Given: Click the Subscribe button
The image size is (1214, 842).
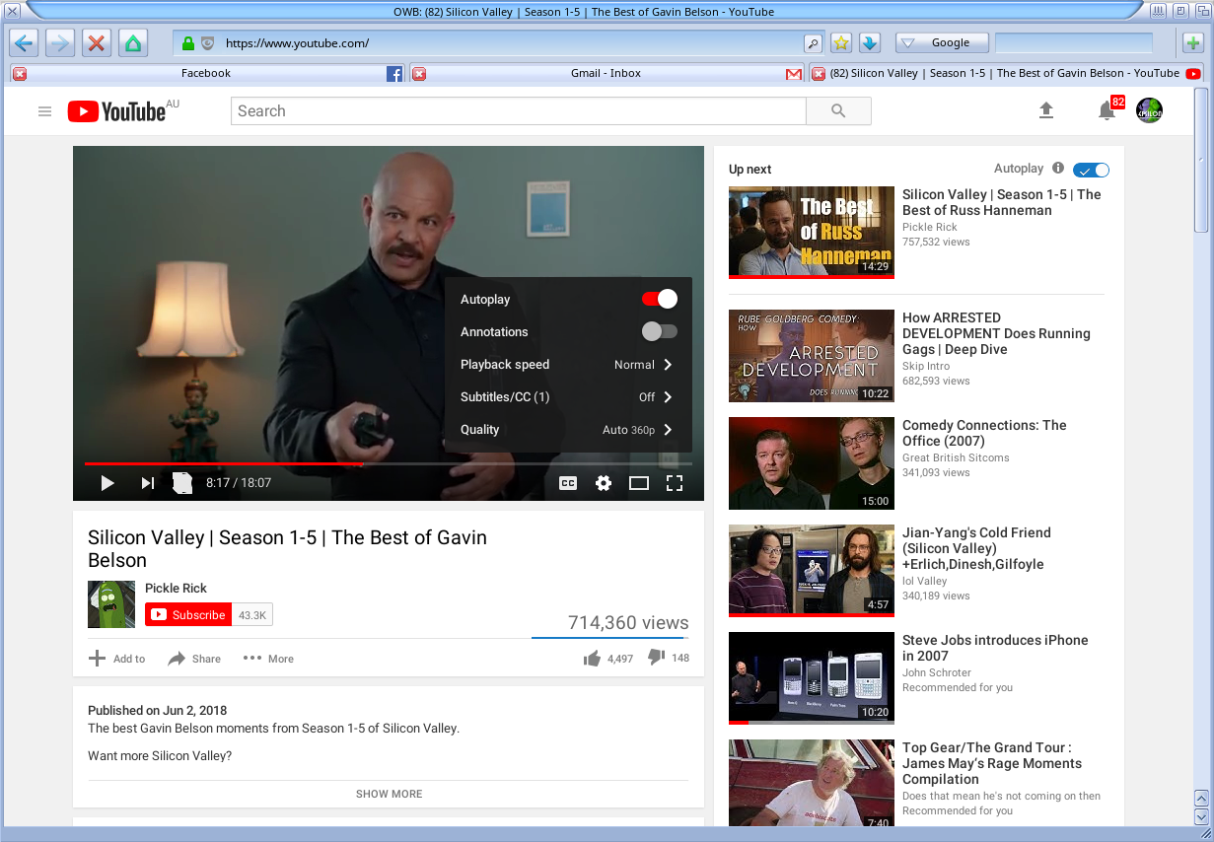Looking at the screenshot, I should point(188,615).
